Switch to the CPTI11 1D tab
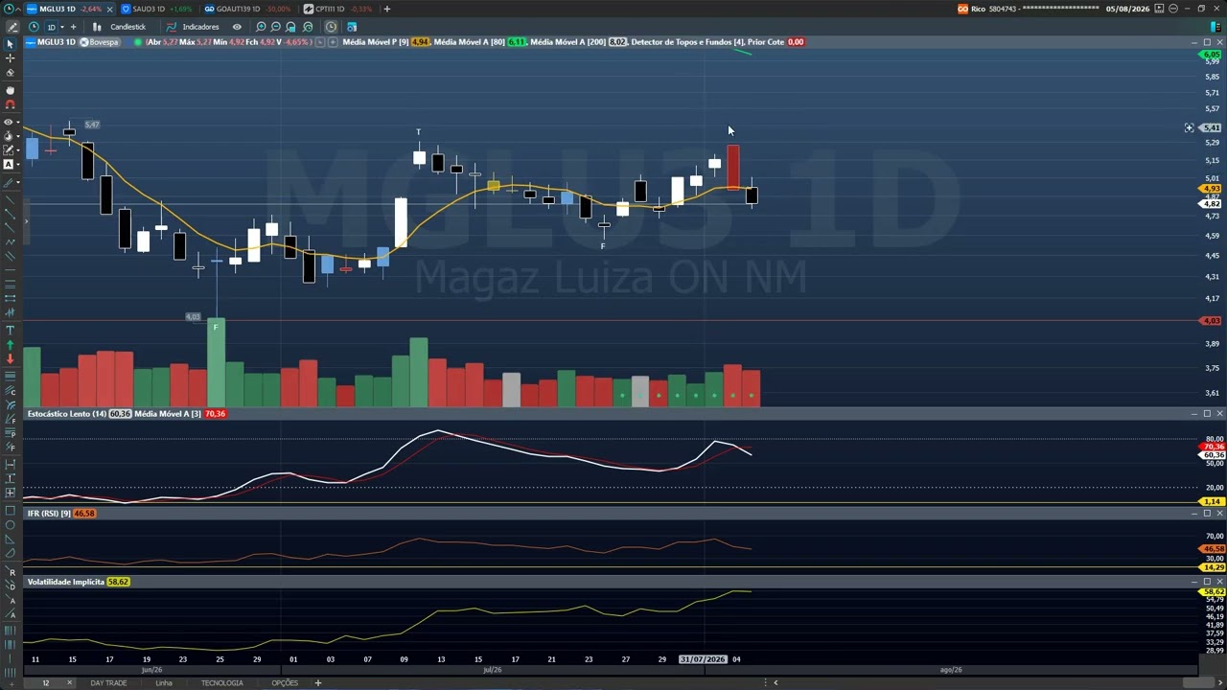The width and height of the screenshot is (1227, 690). pos(338,9)
